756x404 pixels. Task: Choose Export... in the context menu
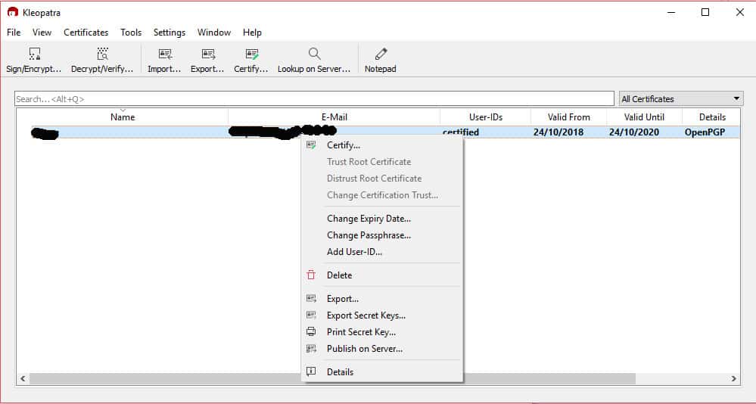342,298
